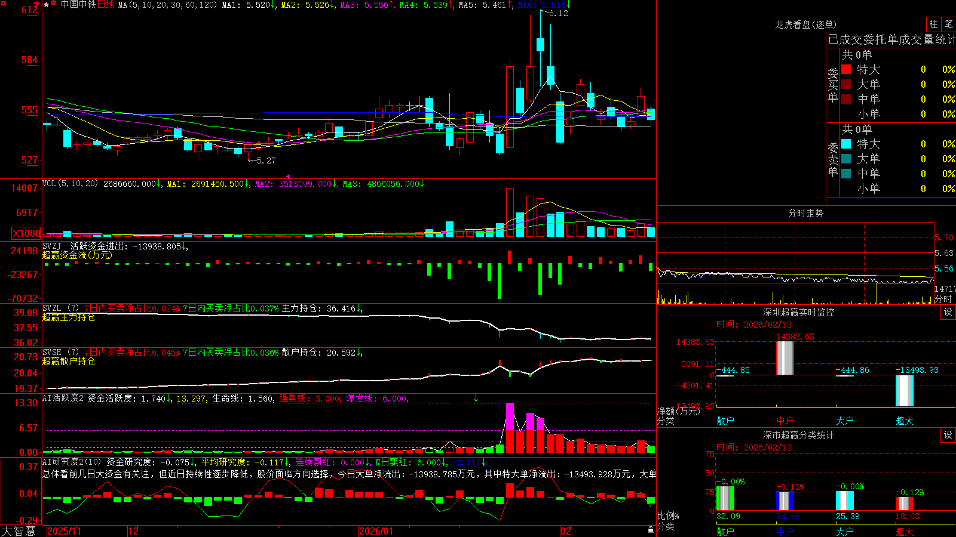The height and width of the screenshot is (537, 956).
Task: Click the MA2: 5.526 value
Action: coord(308,5)
